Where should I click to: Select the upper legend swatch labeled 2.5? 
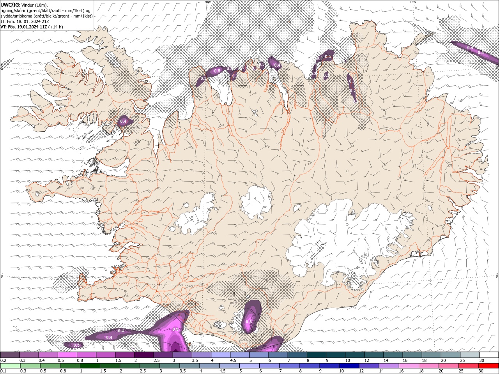coord(163,355)
